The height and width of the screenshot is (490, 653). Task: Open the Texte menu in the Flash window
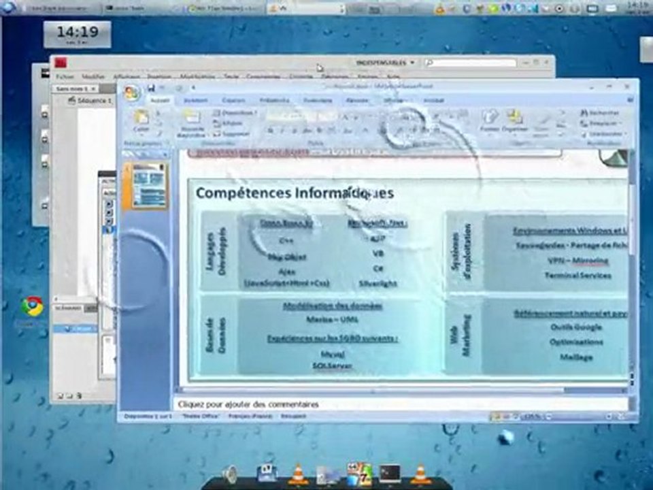click(x=231, y=77)
